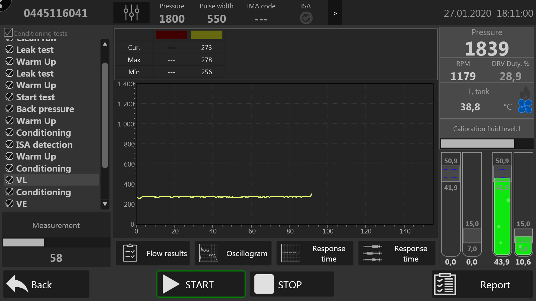The width and height of the screenshot is (536, 301).
Task: Click the ISA checkmark status icon
Action: click(306, 18)
